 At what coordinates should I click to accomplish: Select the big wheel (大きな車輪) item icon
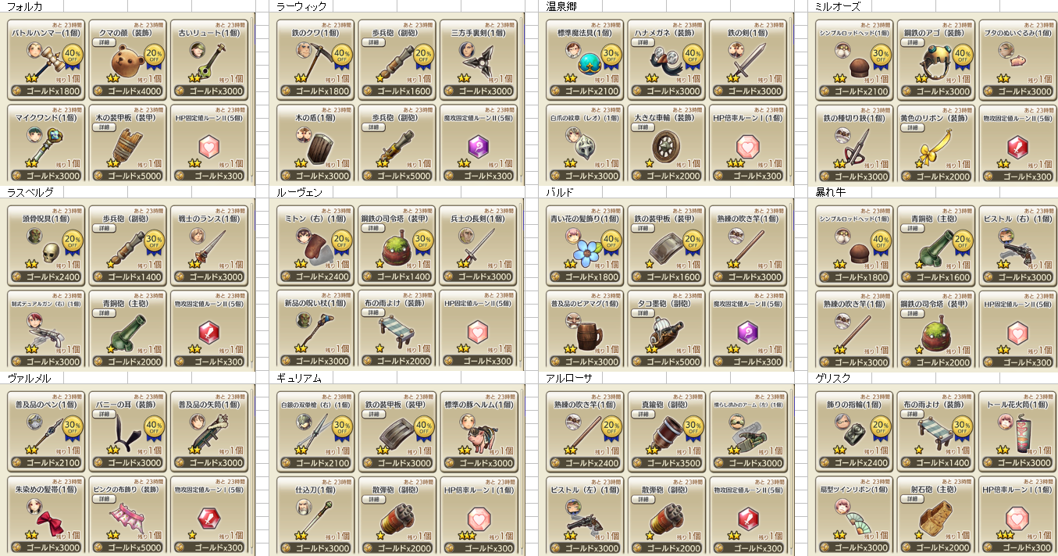(x=666, y=145)
